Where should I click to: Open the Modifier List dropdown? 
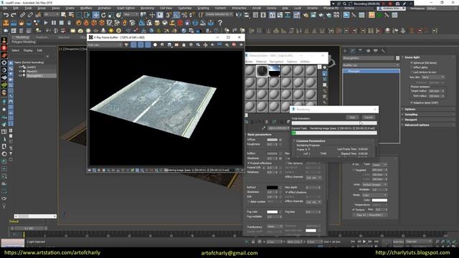pyautogui.click(x=371, y=65)
